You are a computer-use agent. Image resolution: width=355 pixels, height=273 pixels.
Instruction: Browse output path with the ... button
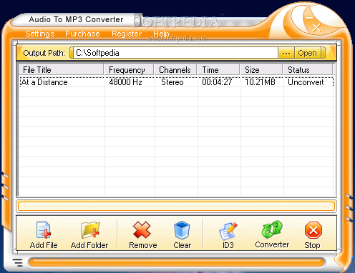[286, 53]
